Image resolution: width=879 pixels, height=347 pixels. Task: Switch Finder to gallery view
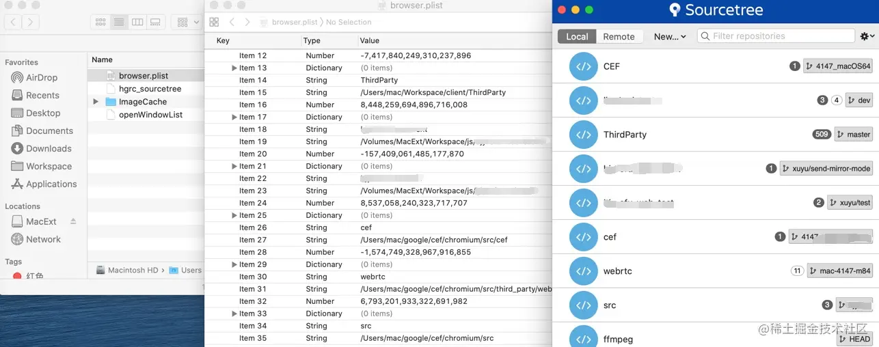[x=156, y=22]
